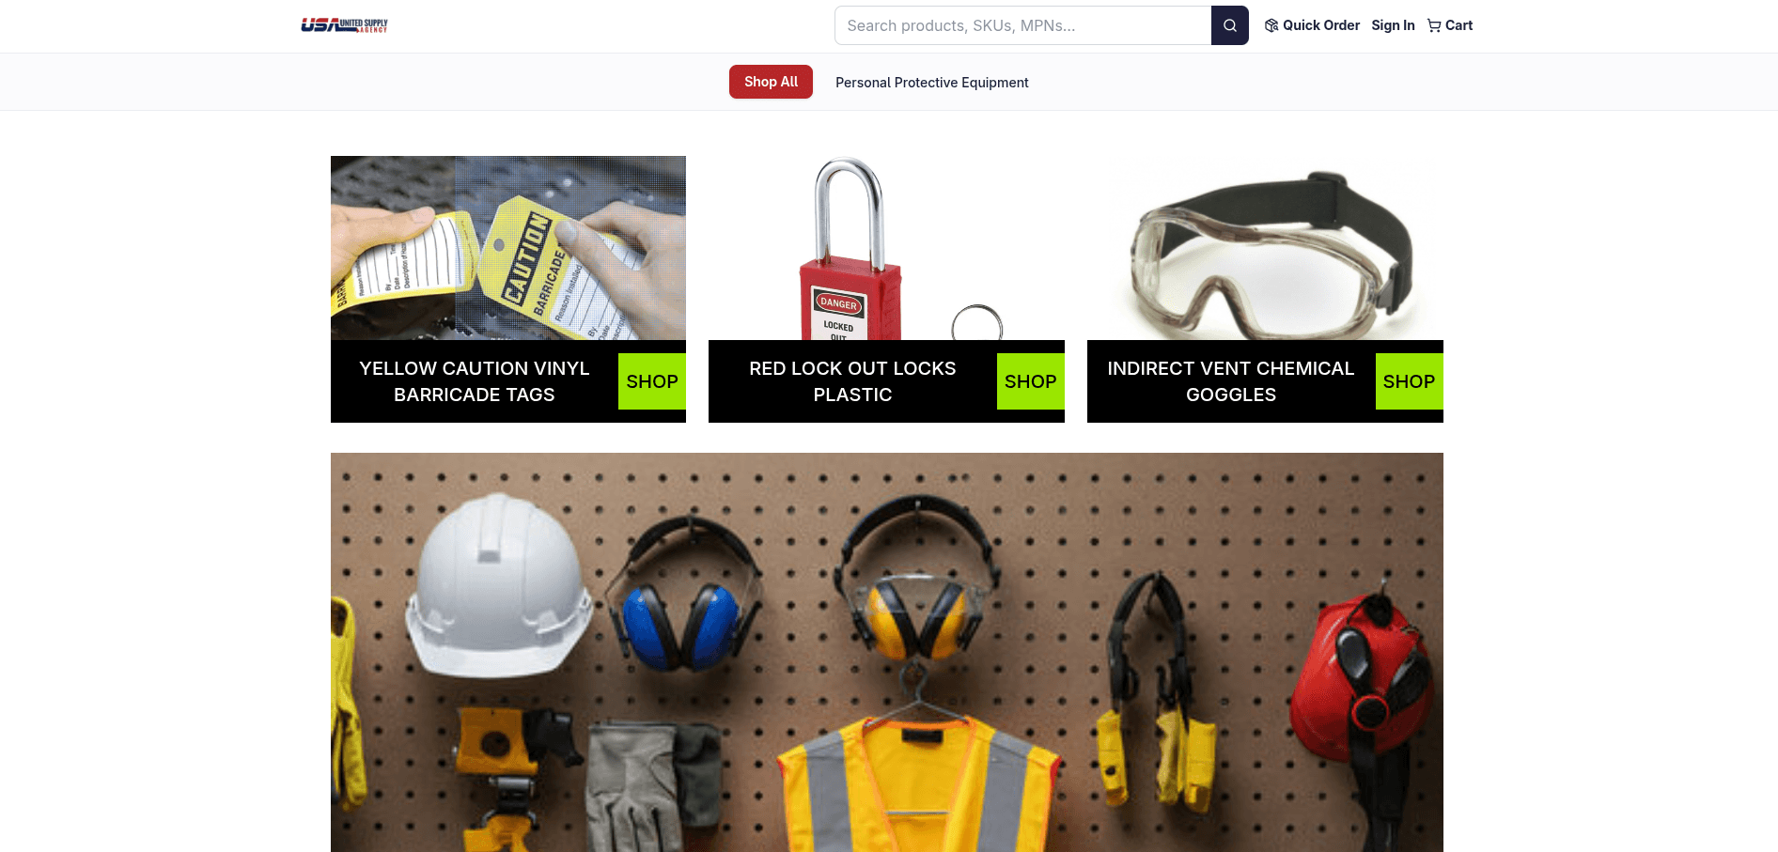Click the red lockout padlock image
1778x852 pixels.
click(886, 248)
